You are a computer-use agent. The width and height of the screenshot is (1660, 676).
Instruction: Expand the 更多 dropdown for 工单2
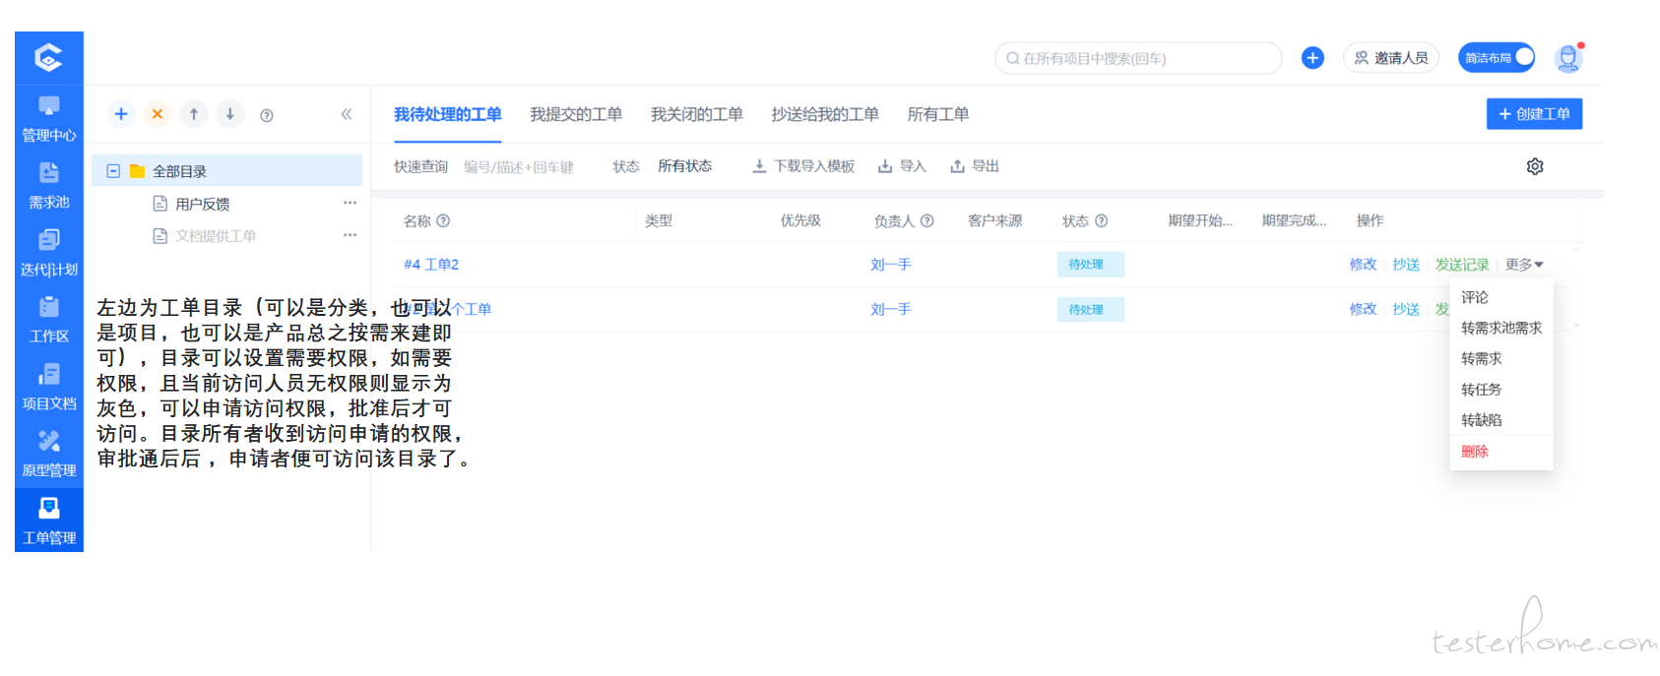point(1523,265)
